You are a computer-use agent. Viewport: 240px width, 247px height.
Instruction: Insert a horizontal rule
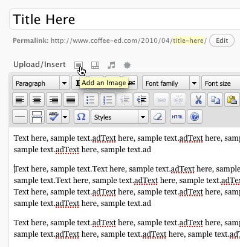coord(20,117)
